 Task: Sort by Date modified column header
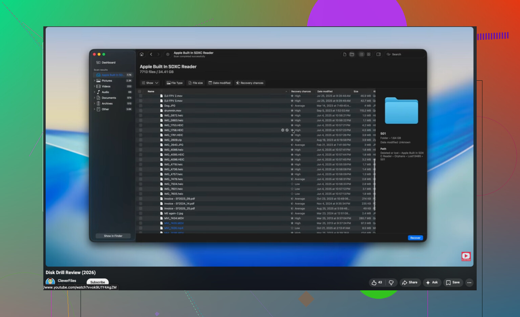tap(325, 91)
